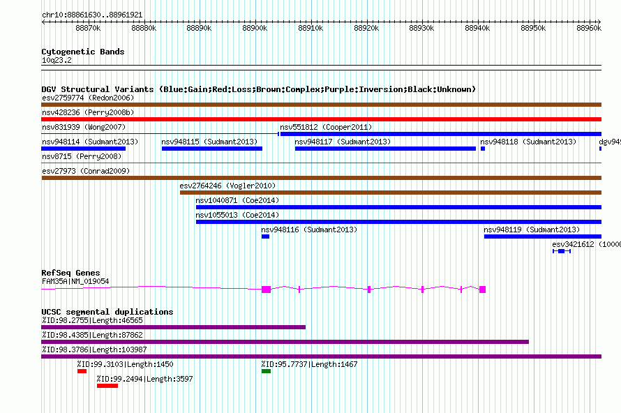Image resolution: width=621 pixels, height=413 pixels.
Task: Click the nsv1055013 (Coe2014) blue bar
Action: coord(399,222)
